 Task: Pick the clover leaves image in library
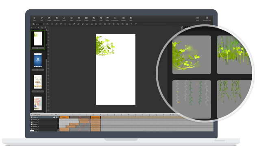point(192,55)
